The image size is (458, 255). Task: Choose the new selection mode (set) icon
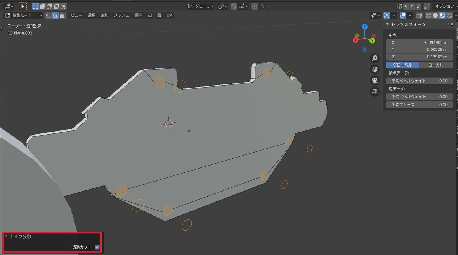click(35, 6)
